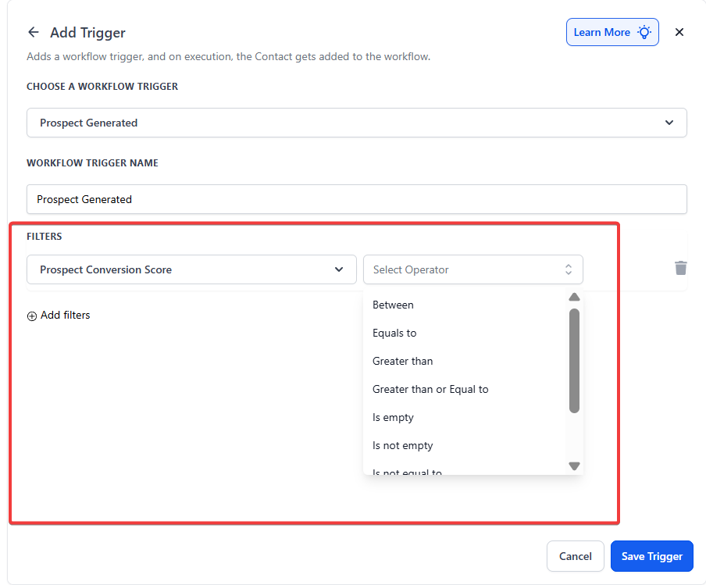Click the Workflow Trigger Name text field
The image size is (706, 585).
pos(356,199)
